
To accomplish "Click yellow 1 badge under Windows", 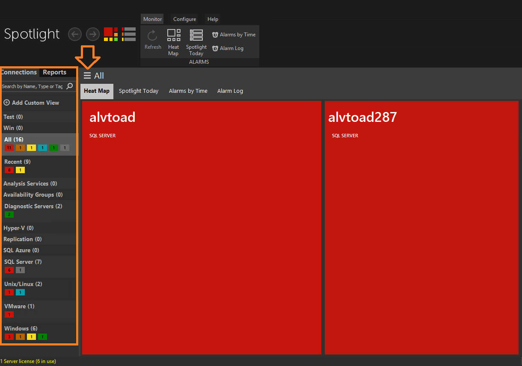I will click(31, 337).
